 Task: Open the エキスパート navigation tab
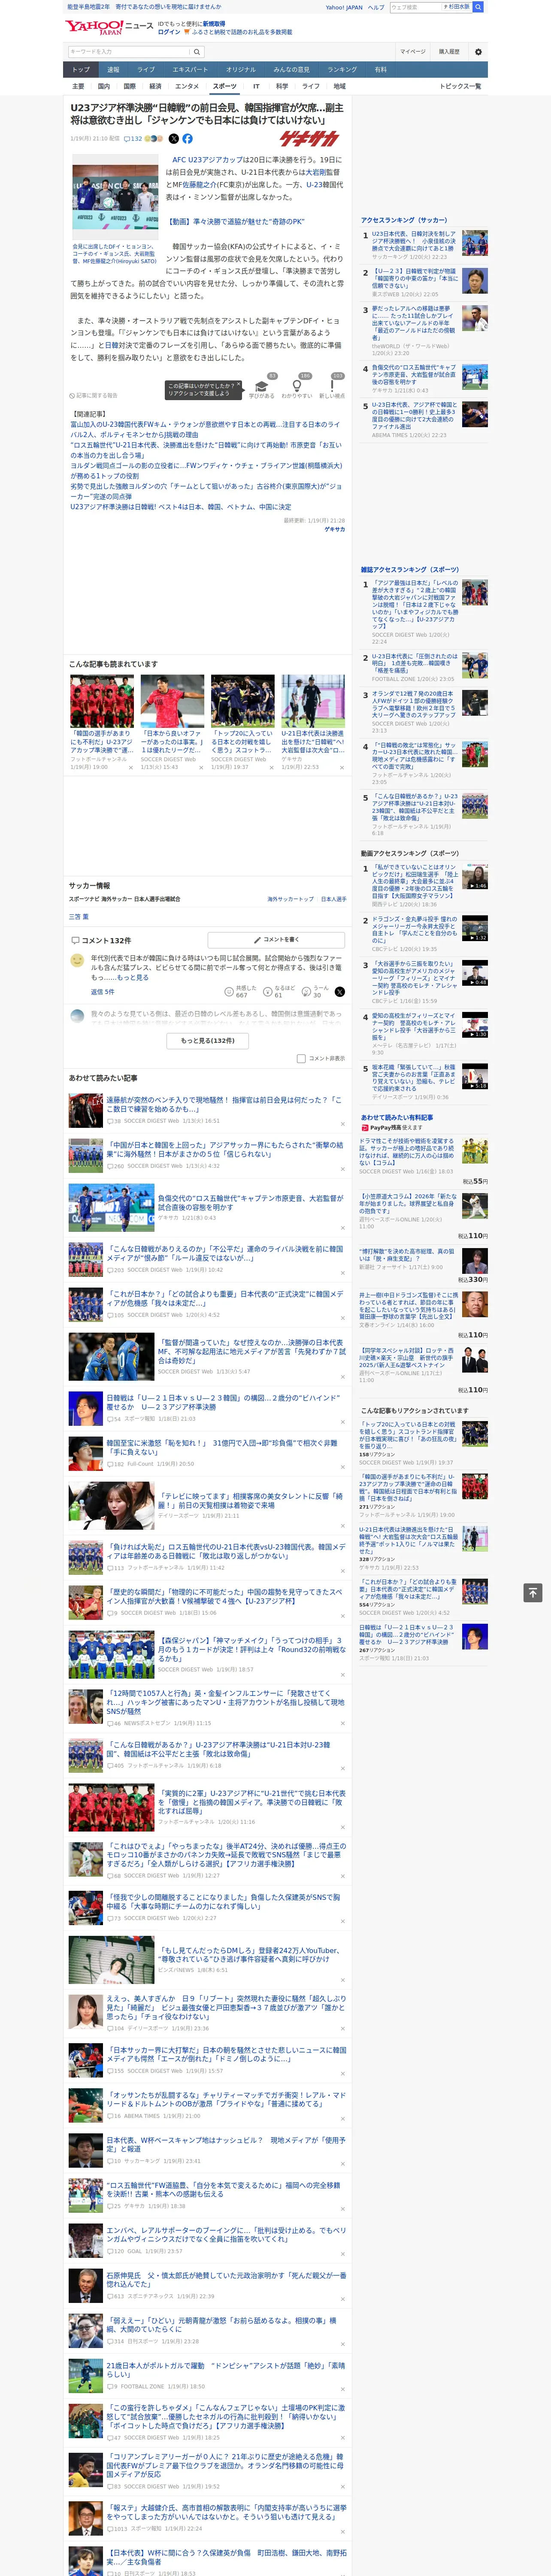pos(190,69)
